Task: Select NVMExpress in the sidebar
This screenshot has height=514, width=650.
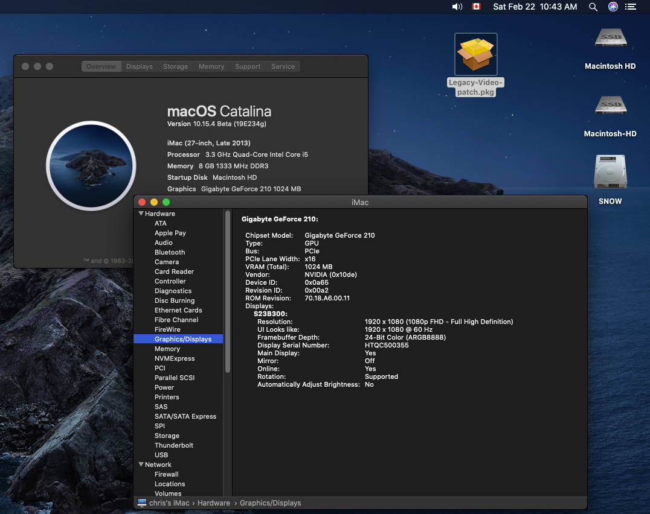Action: point(175,358)
